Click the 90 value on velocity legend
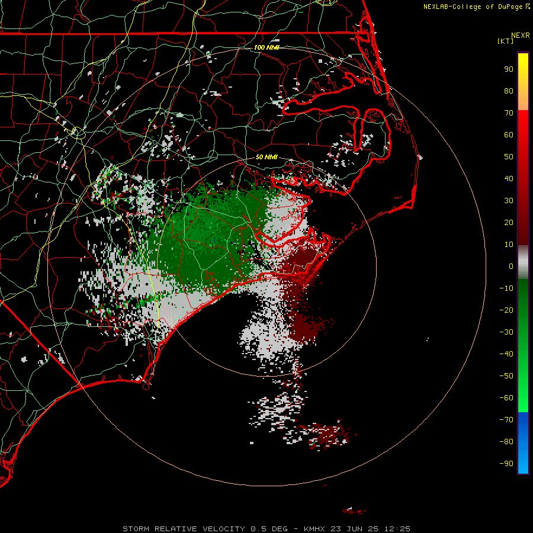This screenshot has width=533, height=533. tap(509, 69)
